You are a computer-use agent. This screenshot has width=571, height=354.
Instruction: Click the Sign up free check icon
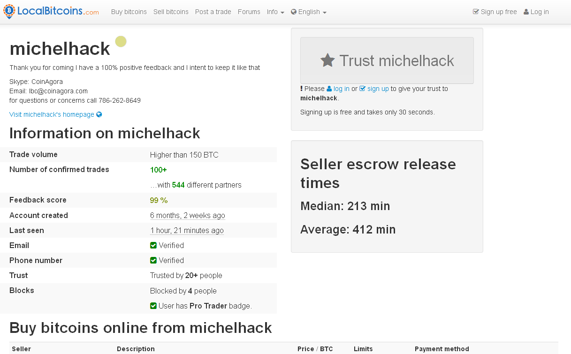(x=476, y=12)
